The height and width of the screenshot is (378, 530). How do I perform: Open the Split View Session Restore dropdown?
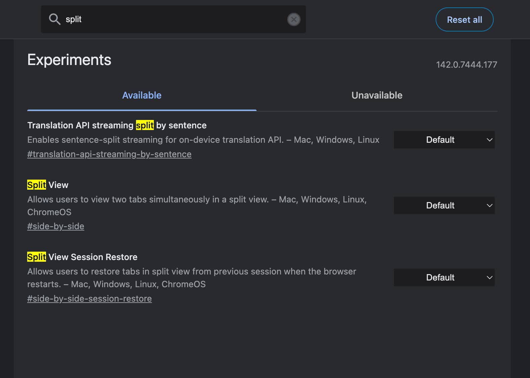[x=444, y=277]
